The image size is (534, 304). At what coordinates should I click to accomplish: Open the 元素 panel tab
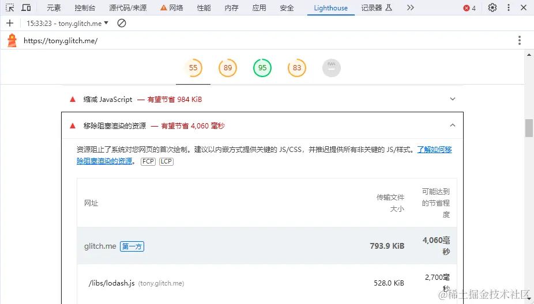(x=54, y=8)
